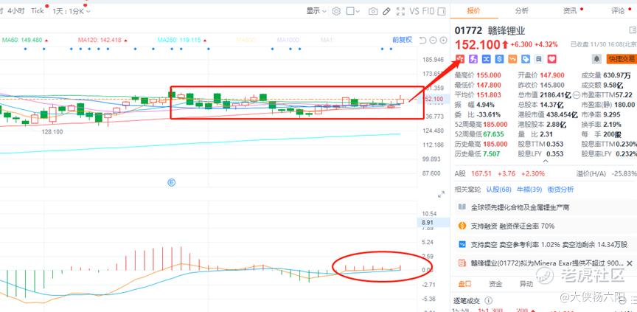Expand MA60 indicator triangle
This screenshot has height=312, width=637.
pyautogui.click(x=46, y=41)
